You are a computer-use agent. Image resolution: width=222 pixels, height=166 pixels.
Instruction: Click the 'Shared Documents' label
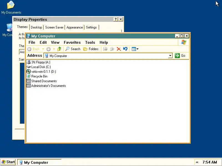point(44,81)
